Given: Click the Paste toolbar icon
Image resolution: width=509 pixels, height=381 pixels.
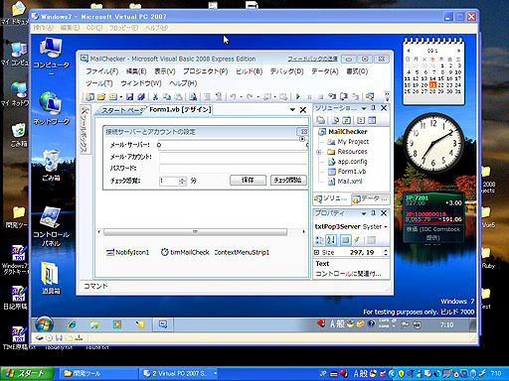Looking at the screenshot, I should [x=179, y=97].
